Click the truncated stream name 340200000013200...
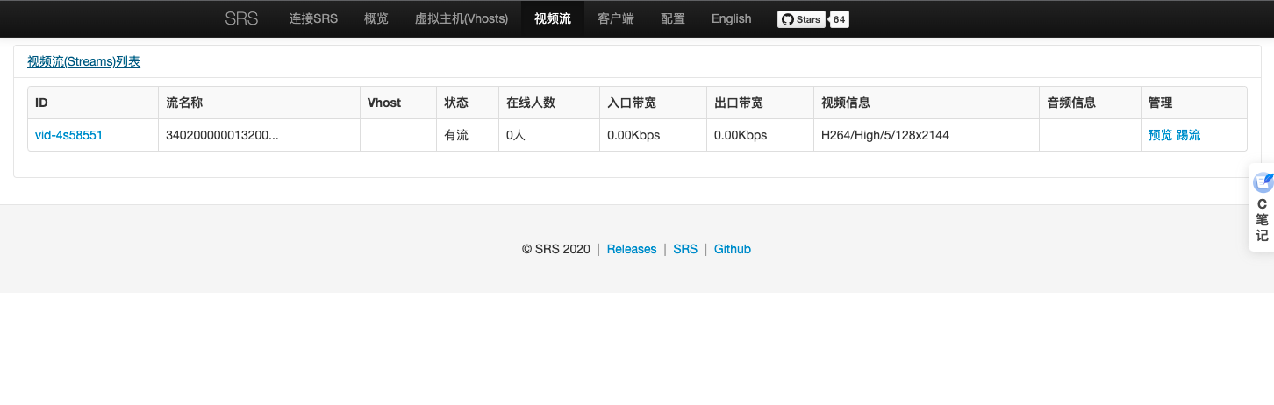 pos(222,135)
